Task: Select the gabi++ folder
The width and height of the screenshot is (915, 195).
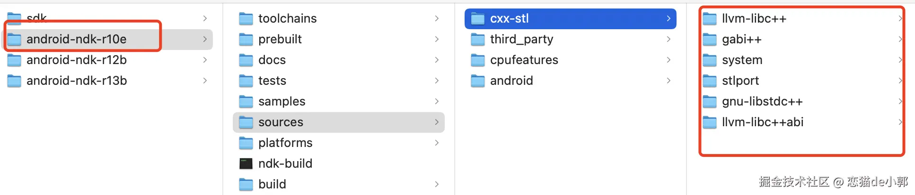Action: pyautogui.click(x=741, y=39)
